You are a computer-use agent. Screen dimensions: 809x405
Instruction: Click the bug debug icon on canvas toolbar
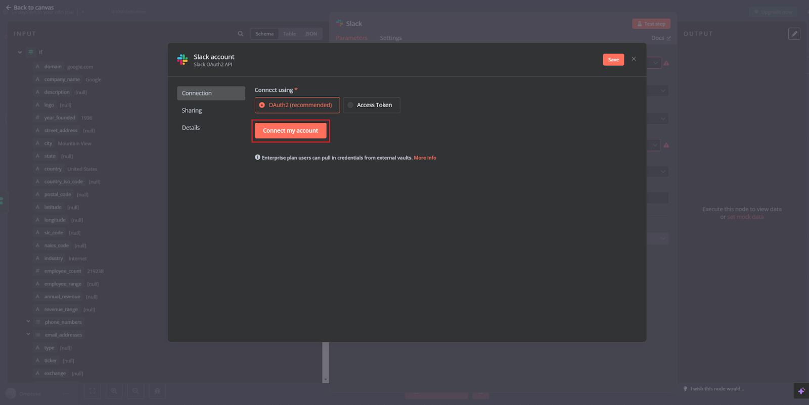[x=157, y=391]
